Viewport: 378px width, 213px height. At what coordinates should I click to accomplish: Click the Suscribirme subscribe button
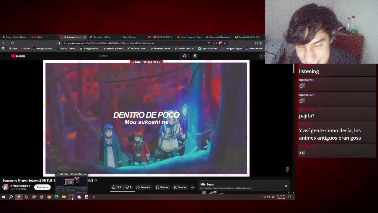(x=42, y=187)
